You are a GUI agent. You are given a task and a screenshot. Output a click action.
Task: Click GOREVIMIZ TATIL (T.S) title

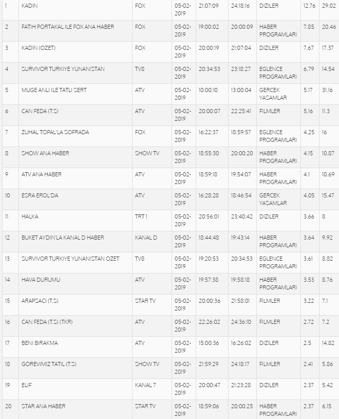click(49, 365)
